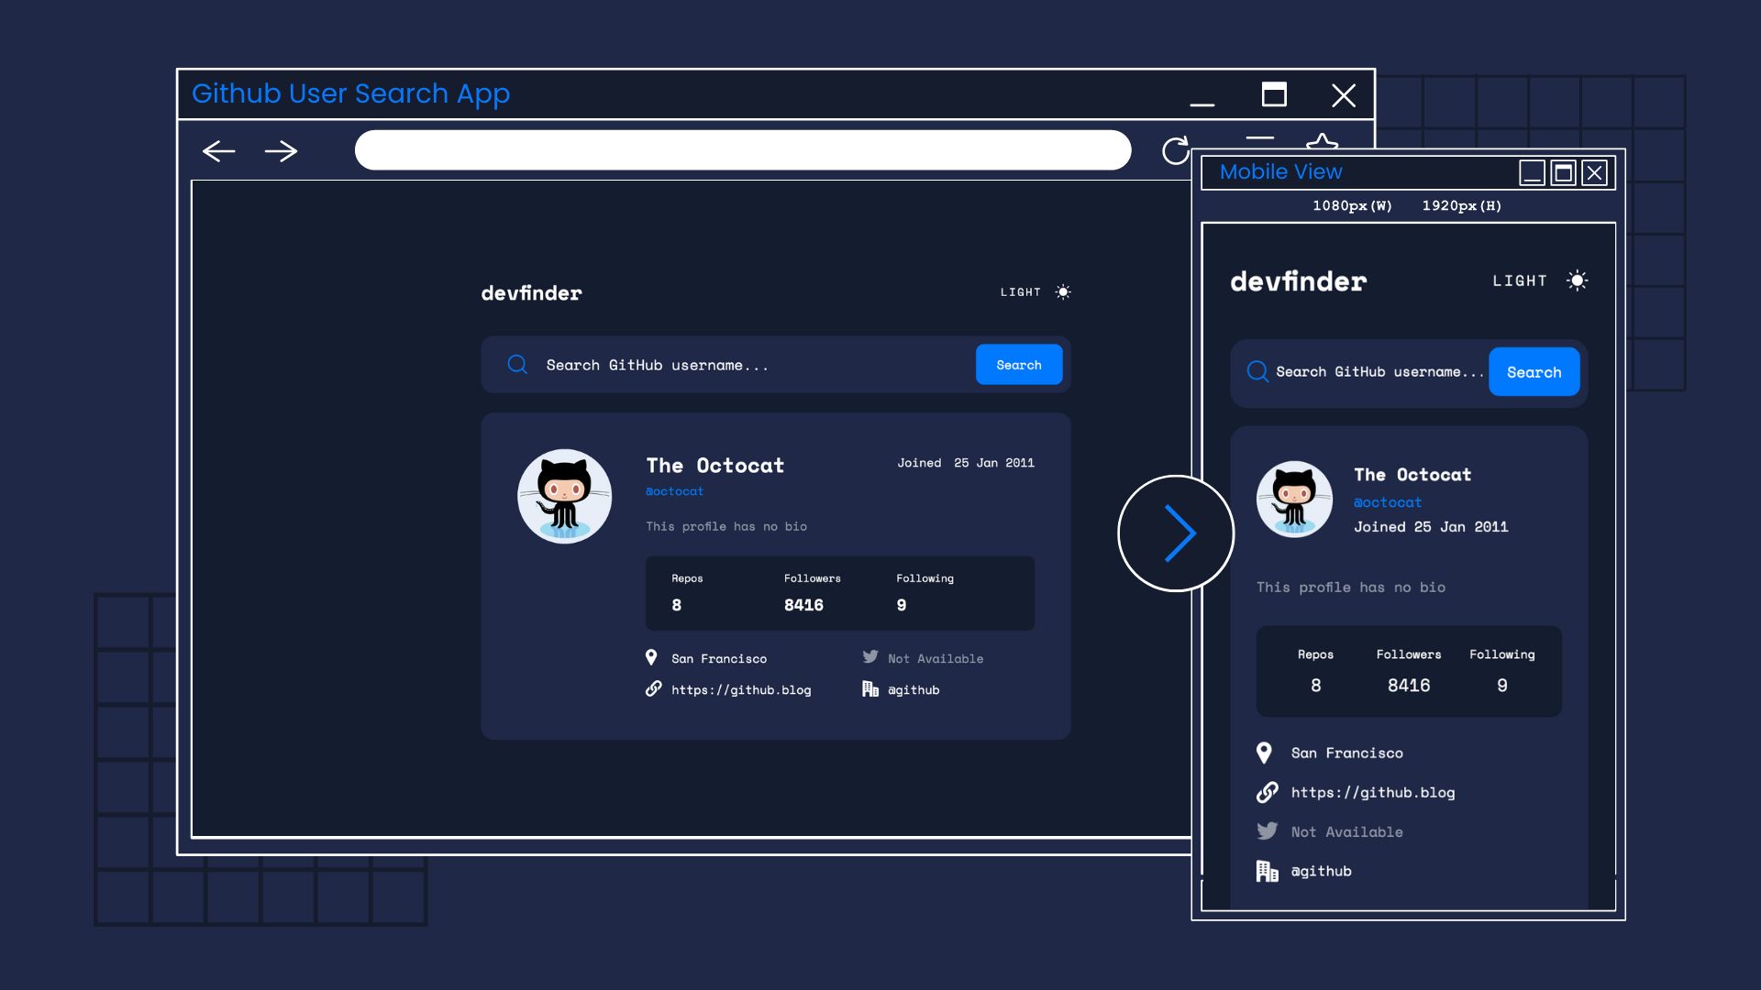This screenshot has height=990, width=1761.
Task: Click the browser address bar
Action: [x=742, y=150]
